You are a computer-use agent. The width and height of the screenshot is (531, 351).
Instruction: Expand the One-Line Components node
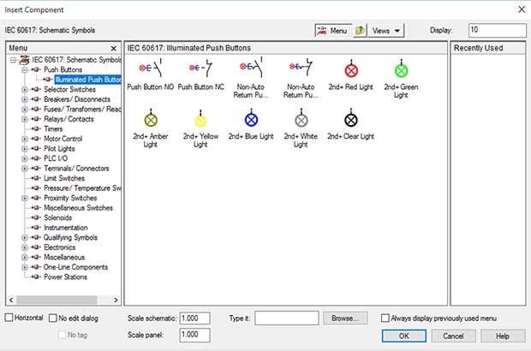coord(25,267)
